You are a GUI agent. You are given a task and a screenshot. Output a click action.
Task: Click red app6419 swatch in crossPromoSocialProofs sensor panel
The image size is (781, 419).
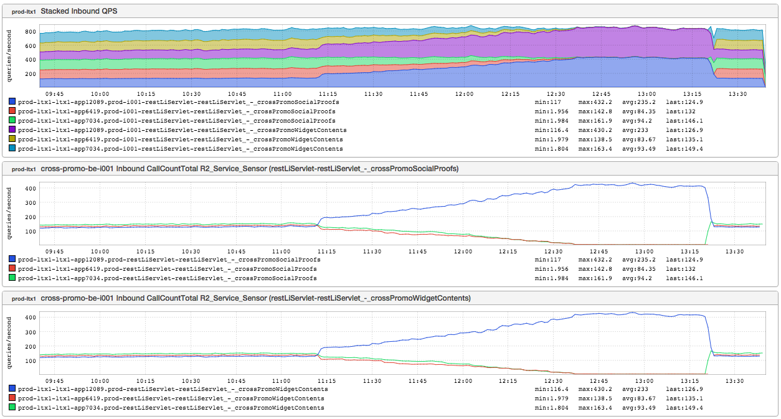12,269
